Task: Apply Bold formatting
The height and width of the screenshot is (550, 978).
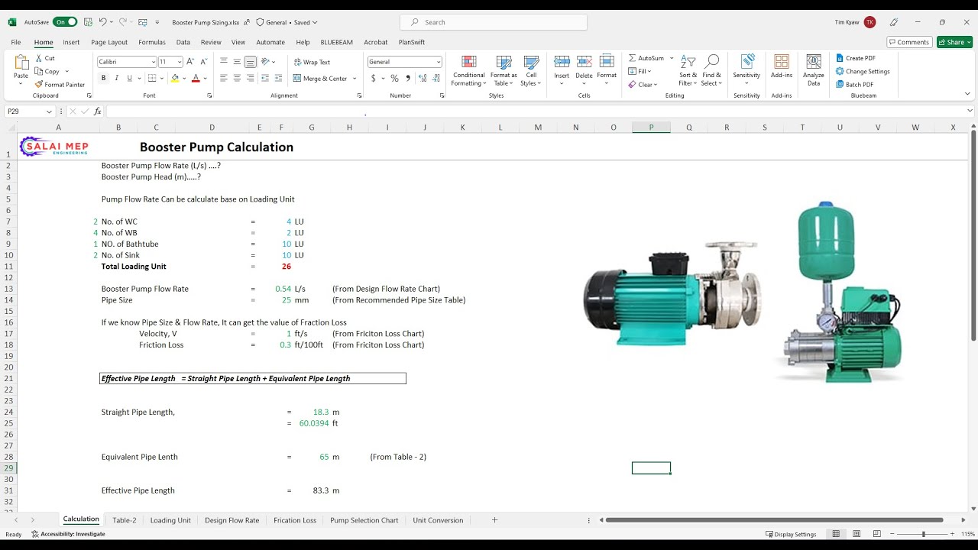Action: click(x=103, y=78)
